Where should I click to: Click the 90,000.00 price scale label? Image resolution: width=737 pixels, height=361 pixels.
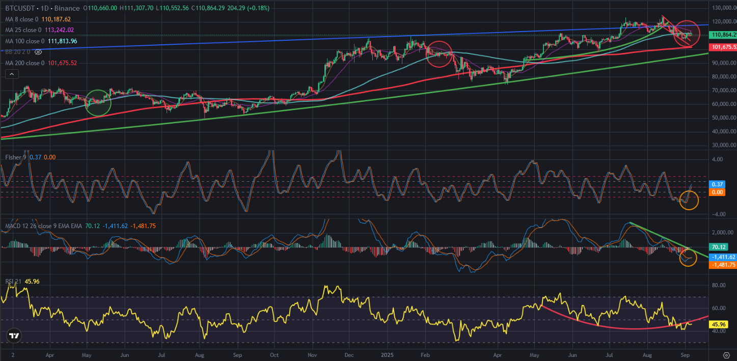pos(723,63)
